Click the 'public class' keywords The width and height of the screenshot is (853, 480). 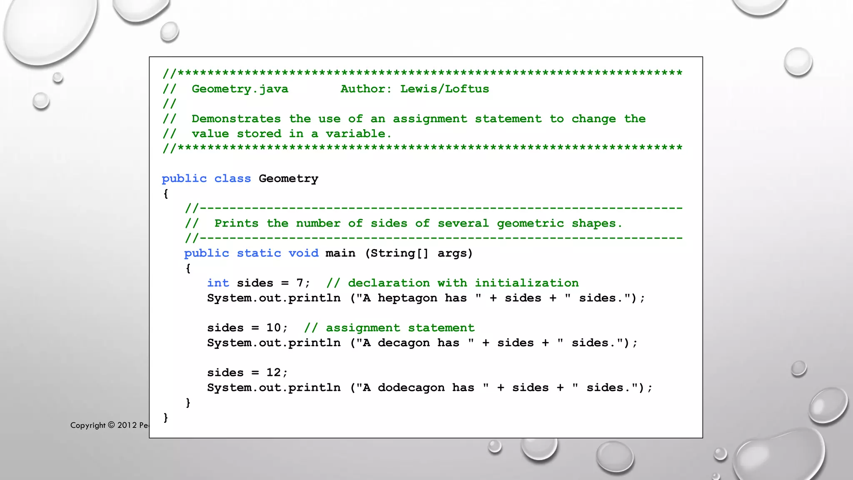click(x=207, y=179)
